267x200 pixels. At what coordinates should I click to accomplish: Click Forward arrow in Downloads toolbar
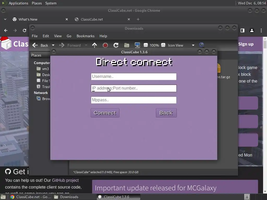[70, 45]
